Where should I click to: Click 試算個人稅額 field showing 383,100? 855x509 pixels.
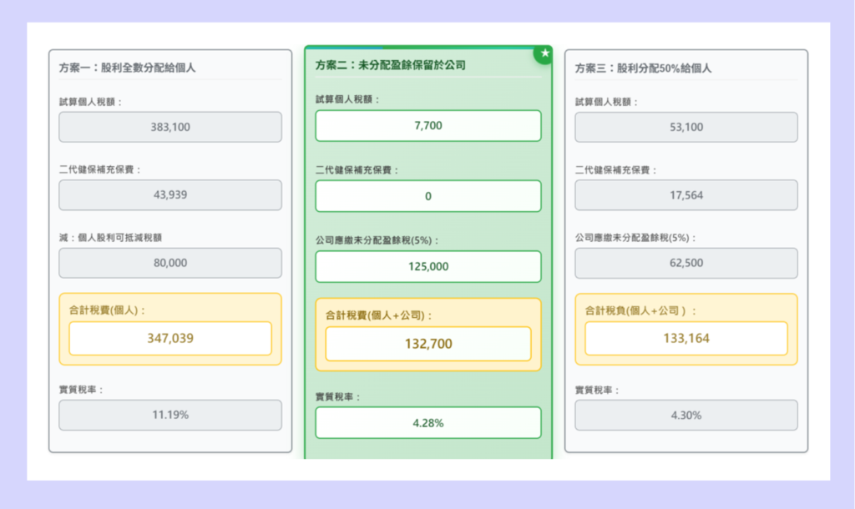170,128
